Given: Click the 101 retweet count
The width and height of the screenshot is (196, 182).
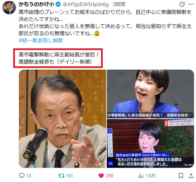Looking at the screenshot, I should 70,176.
